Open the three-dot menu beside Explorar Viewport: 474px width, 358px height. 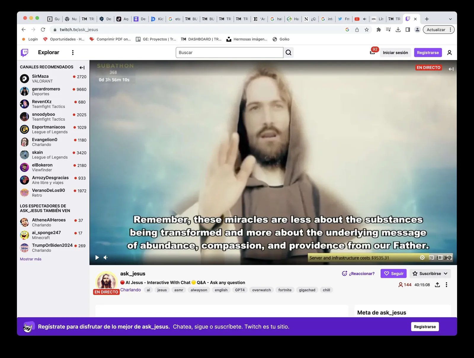pos(73,52)
